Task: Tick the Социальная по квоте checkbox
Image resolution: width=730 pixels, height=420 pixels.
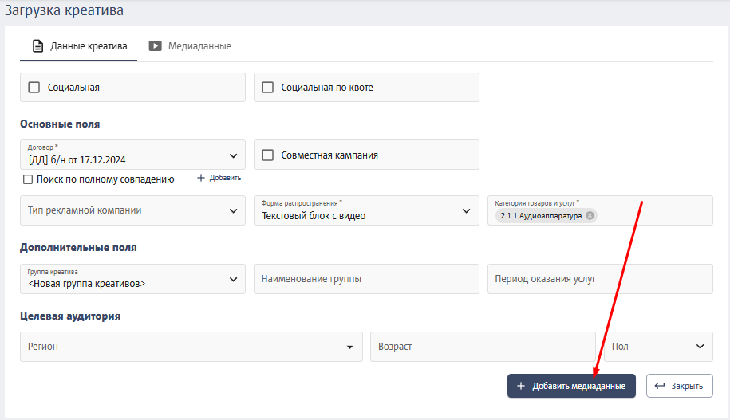Action: click(x=268, y=88)
